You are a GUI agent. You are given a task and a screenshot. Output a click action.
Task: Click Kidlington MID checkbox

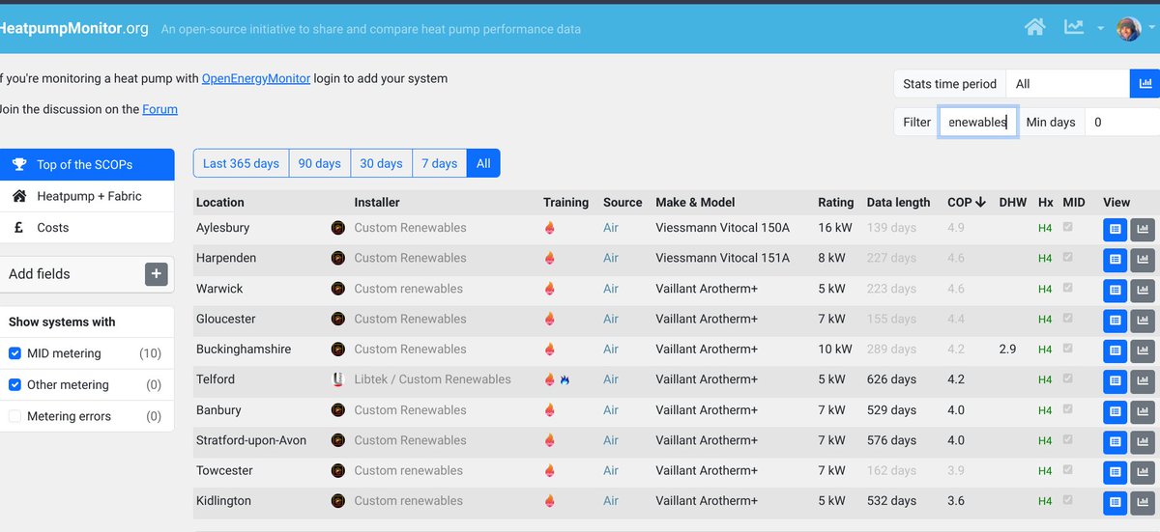click(x=1068, y=501)
